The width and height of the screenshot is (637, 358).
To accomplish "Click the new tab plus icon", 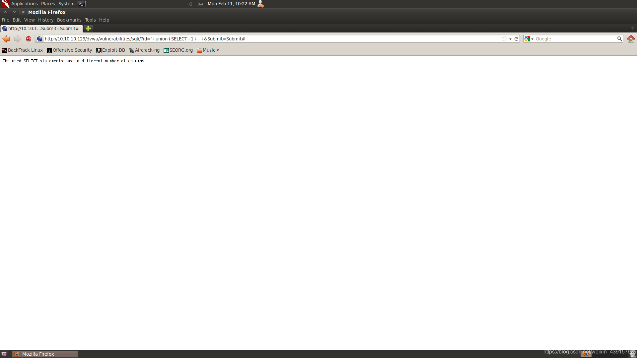I will (x=88, y=29).
